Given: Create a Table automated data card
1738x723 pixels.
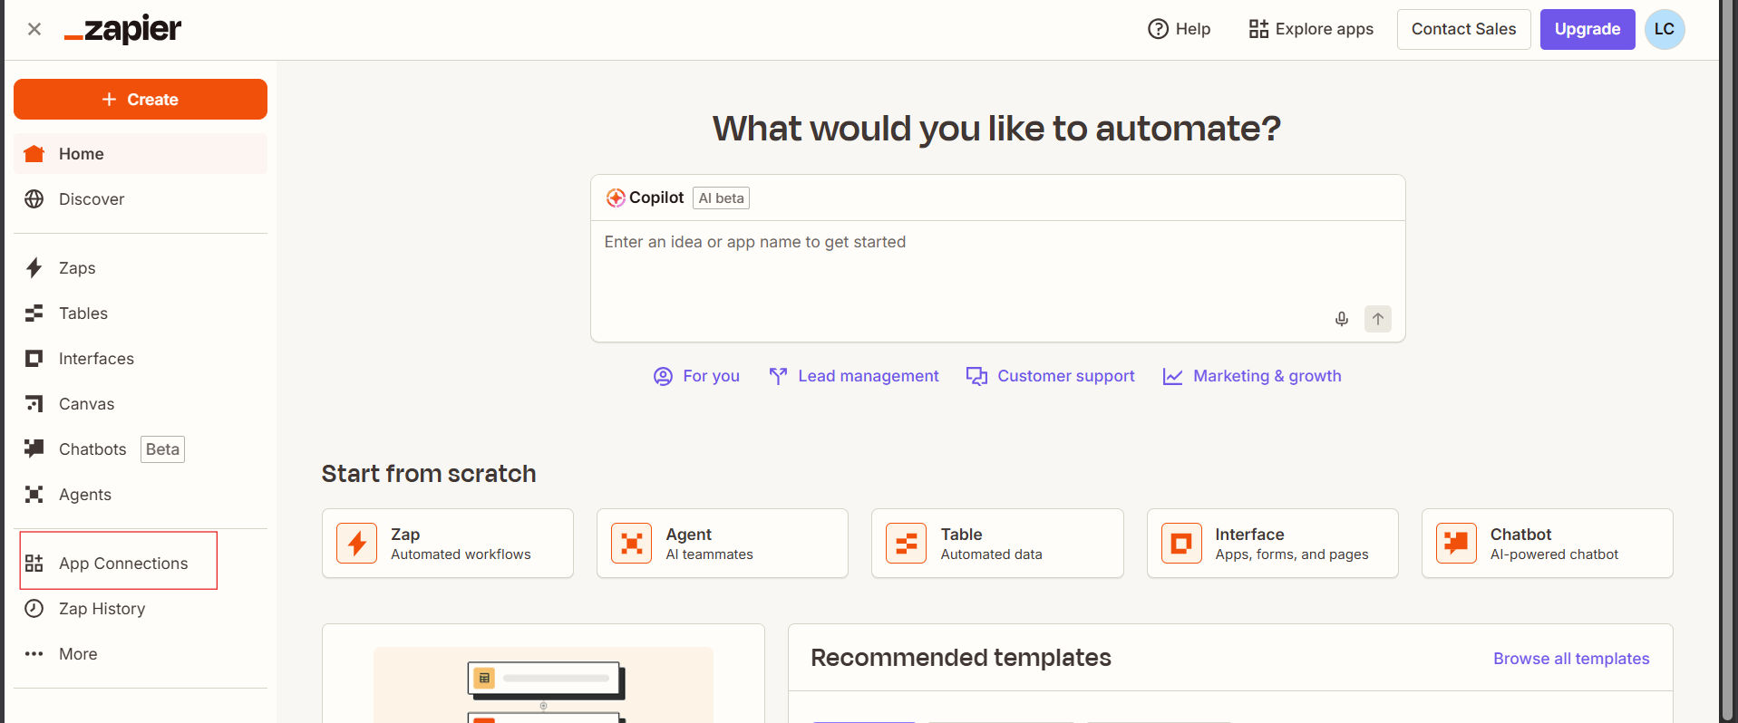Looking at the screenshot, I should pyautogui.click(x=997, y=543).
